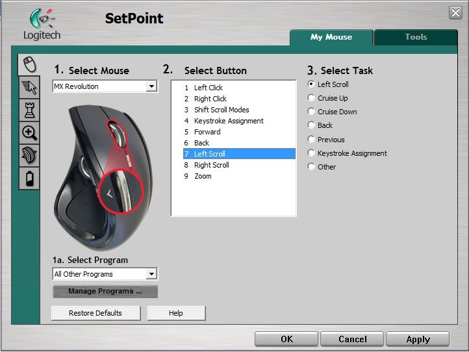Select button 1 Left Click in list
469x352 pixels.
pyautogui.click(x=239, y=88)
